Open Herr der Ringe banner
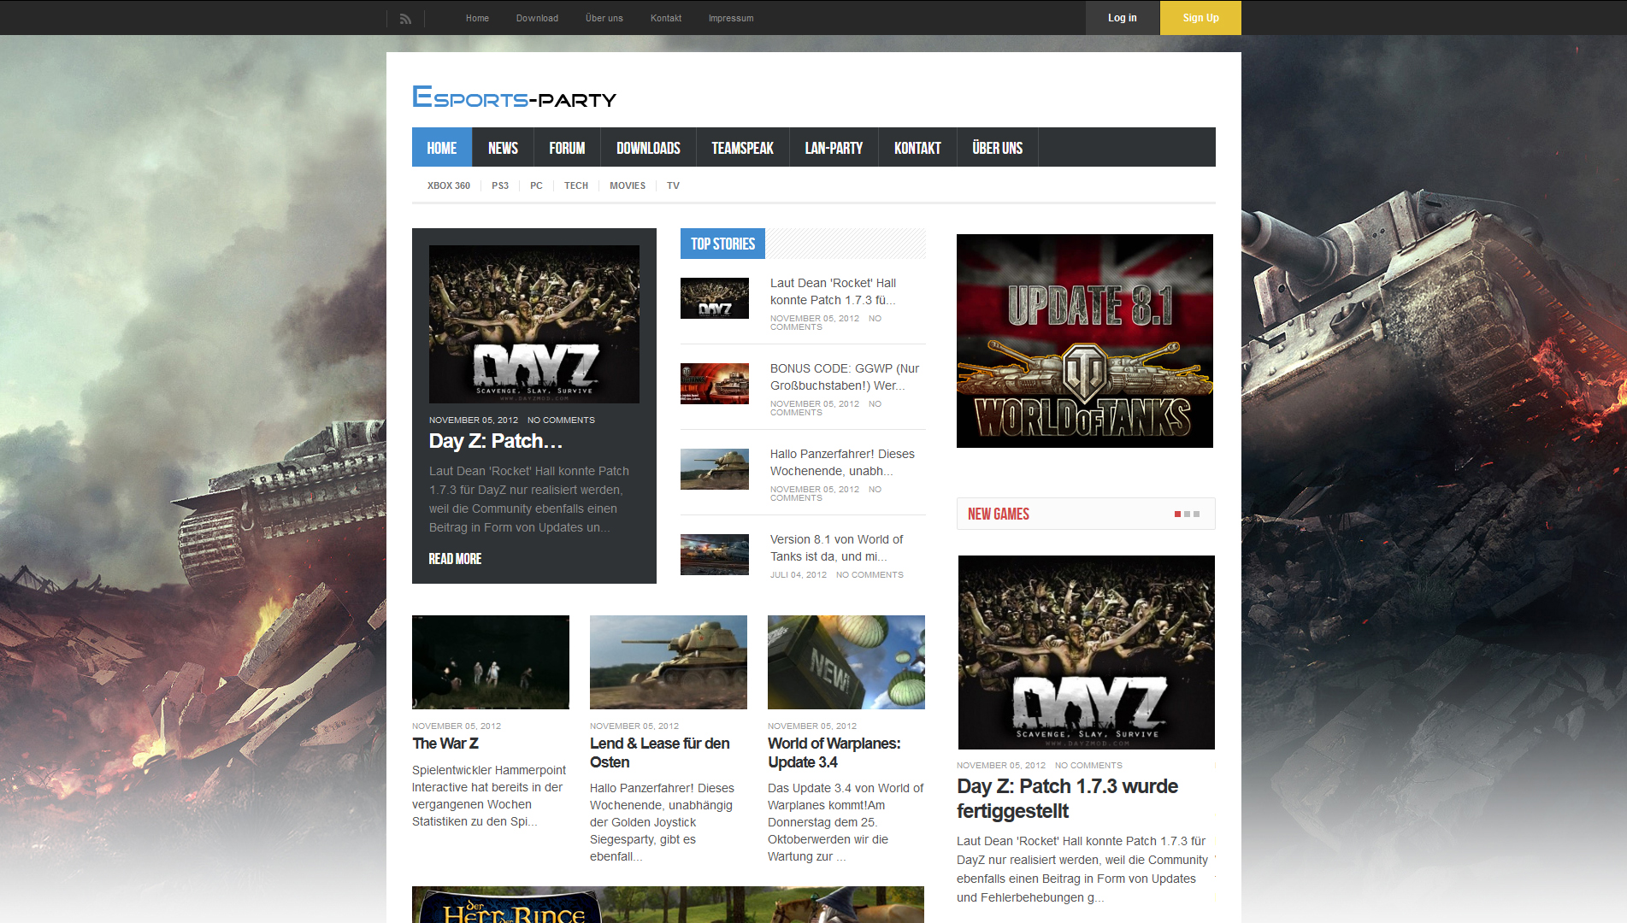1627x923 pixels. pos(668,904)
